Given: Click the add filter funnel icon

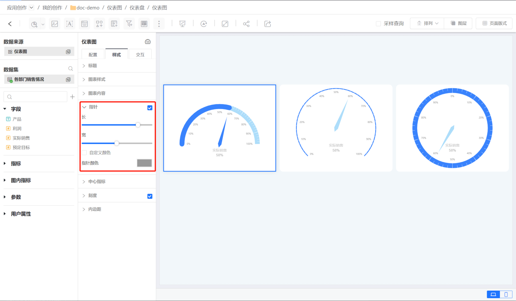Looking at the screenshot, I should tap(129, 24).
